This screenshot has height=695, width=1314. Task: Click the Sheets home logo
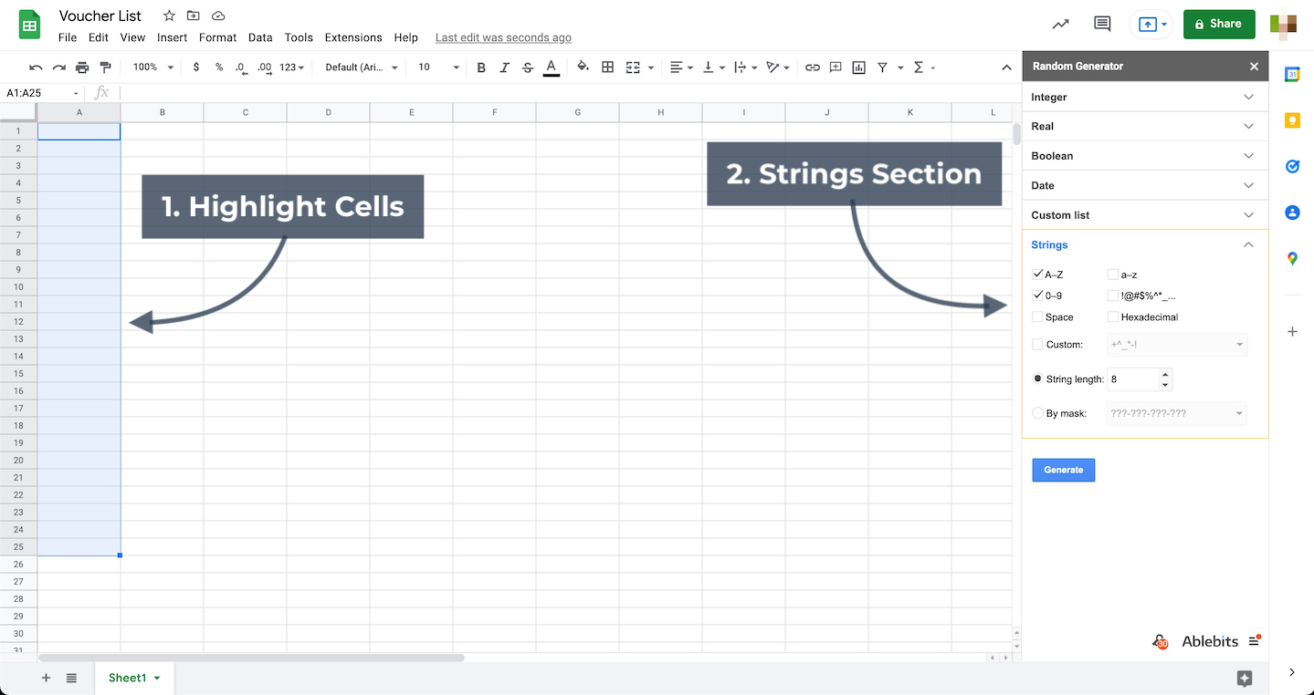30,25
